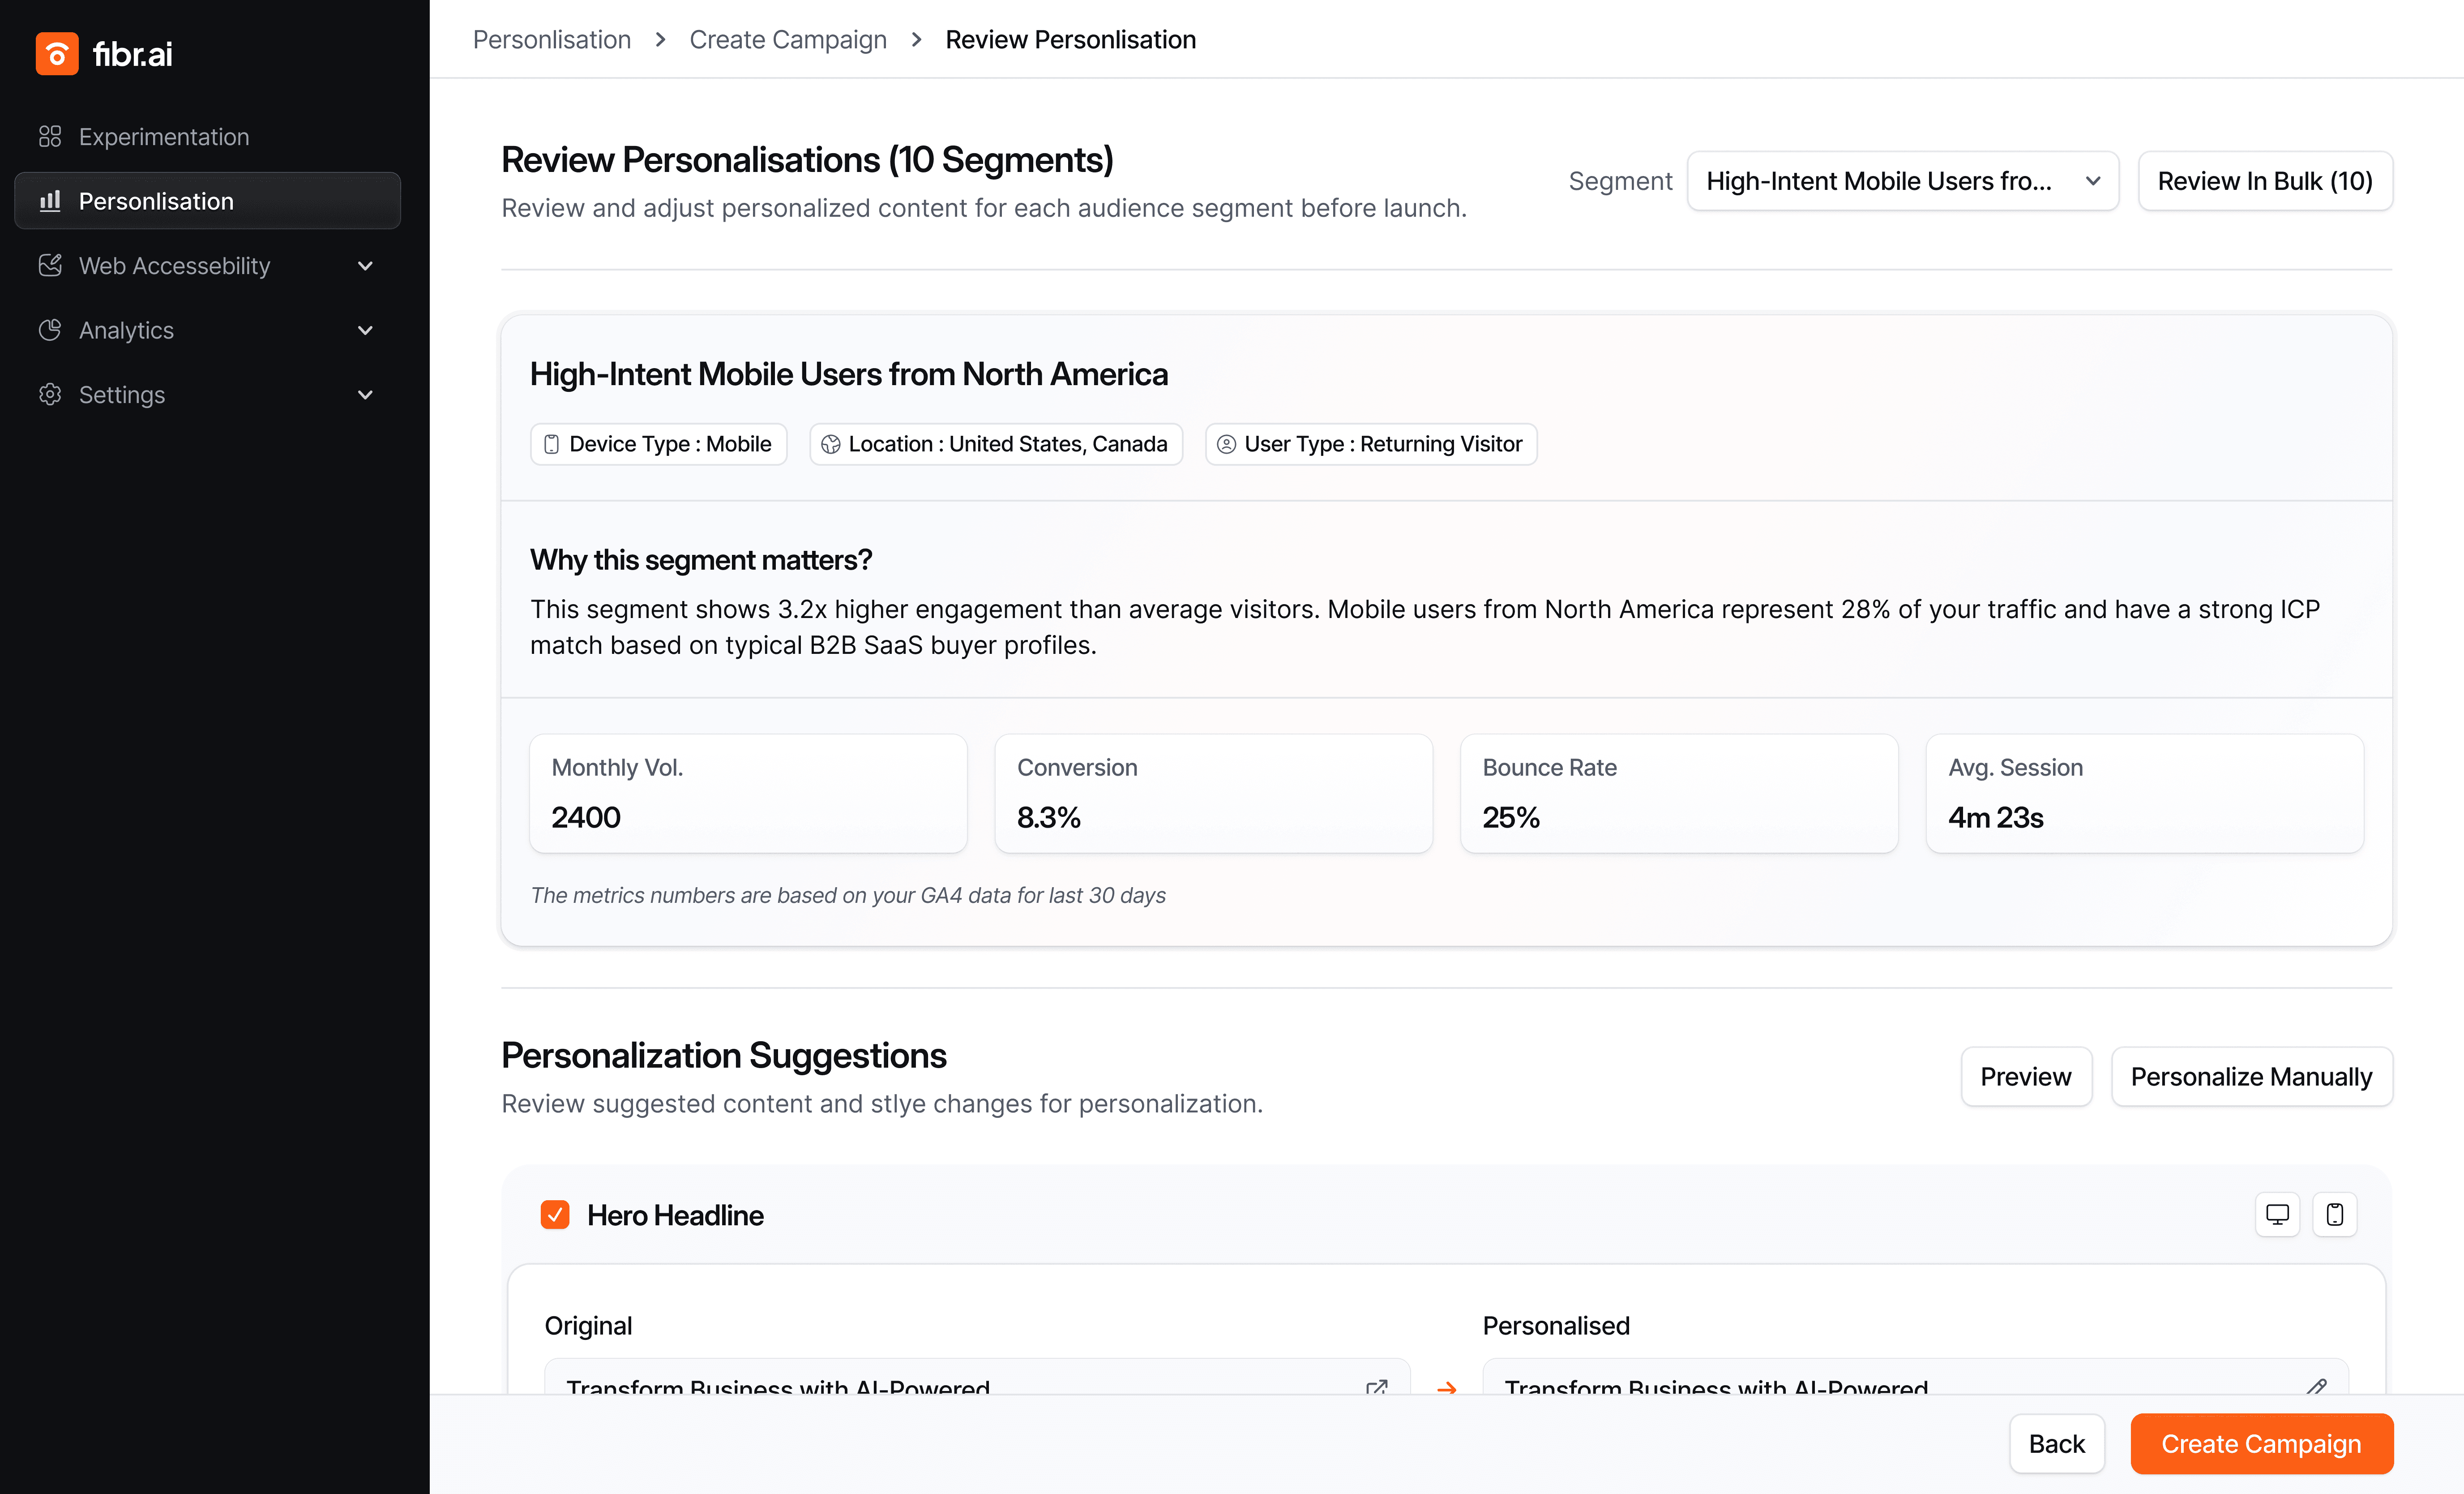The height and width of the screenshot is (1494, 2464).
Task: Click the Settings gear icon
Action: pos(50,394)
